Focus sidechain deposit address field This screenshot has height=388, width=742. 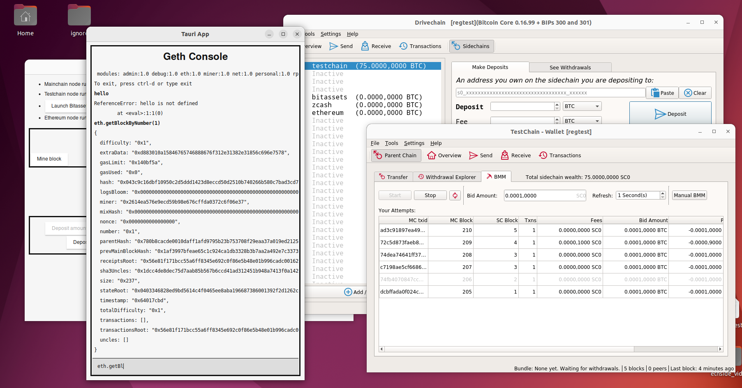pos(550,93)
